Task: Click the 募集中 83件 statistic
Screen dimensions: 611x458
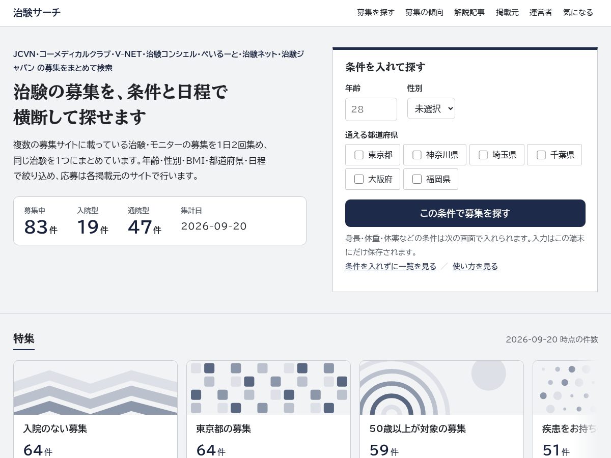Action: pos(41,221)
